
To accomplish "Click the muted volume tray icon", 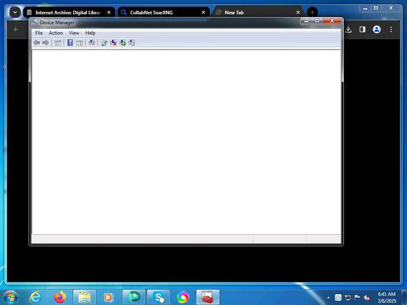I will coord(367,298).
